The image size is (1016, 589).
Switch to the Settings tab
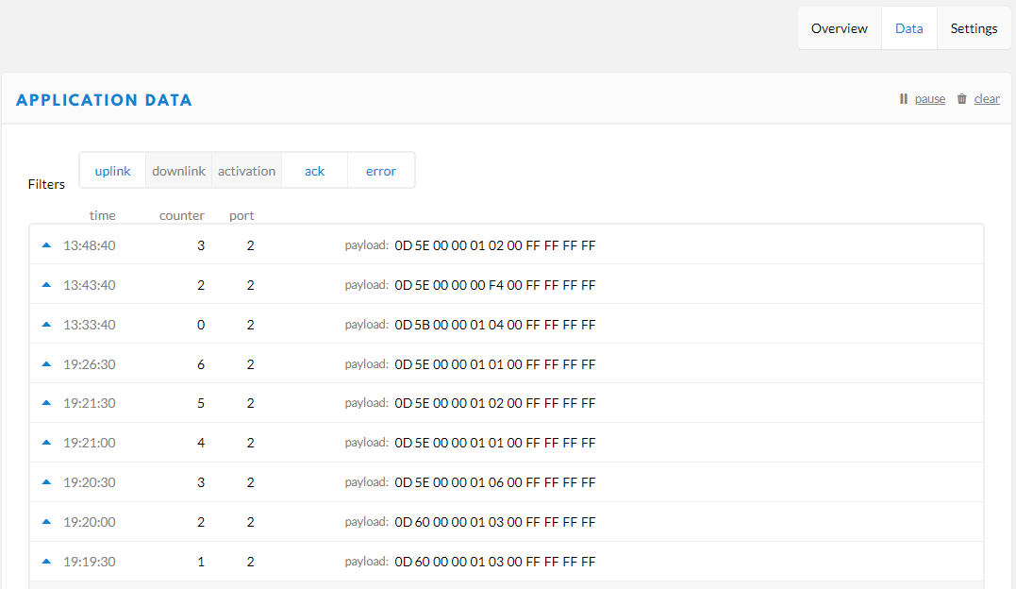974,28
